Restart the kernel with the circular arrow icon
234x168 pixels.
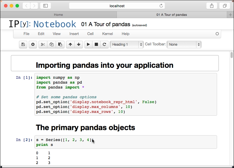click(105, 44)
